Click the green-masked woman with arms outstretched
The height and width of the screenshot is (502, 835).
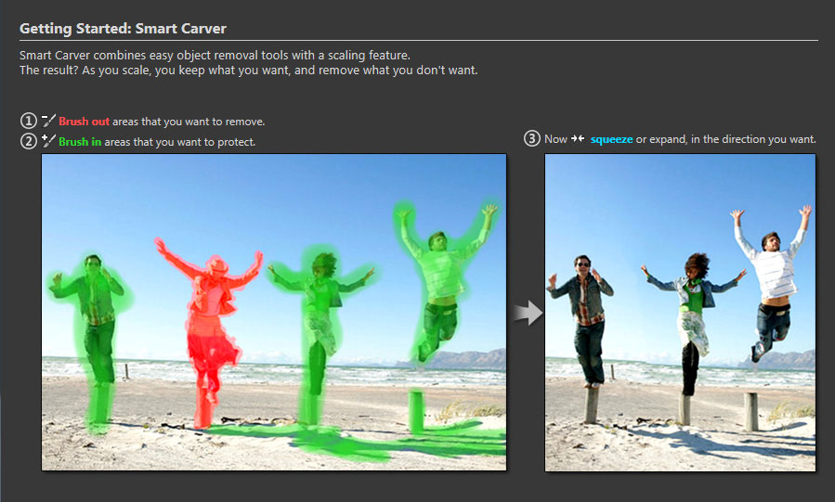pos(319,306)
